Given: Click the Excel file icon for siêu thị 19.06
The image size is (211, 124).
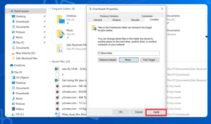Looking at the screenshot, I should coord(57,69).
